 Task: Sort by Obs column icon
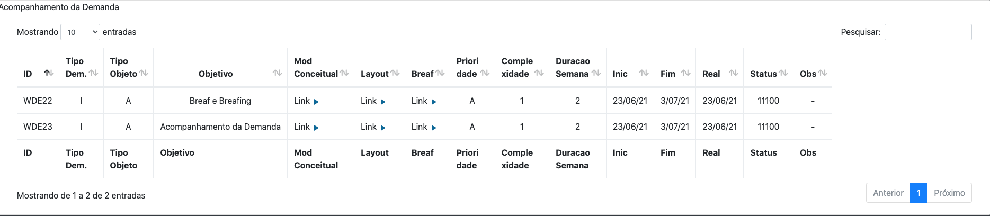[x=823, y=73]
